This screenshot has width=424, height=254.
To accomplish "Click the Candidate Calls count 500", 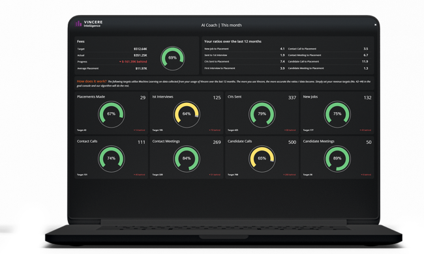I will point(292,142).
